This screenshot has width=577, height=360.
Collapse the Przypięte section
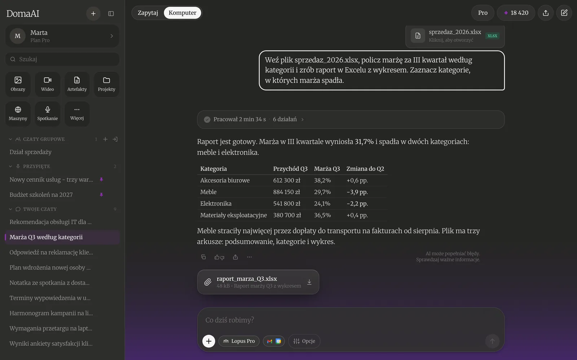click(10, 166)
